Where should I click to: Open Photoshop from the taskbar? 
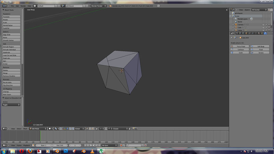point(66,151)
